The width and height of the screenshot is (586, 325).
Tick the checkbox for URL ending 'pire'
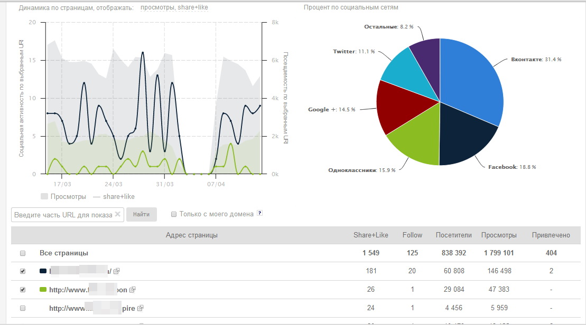click(22, 308)
